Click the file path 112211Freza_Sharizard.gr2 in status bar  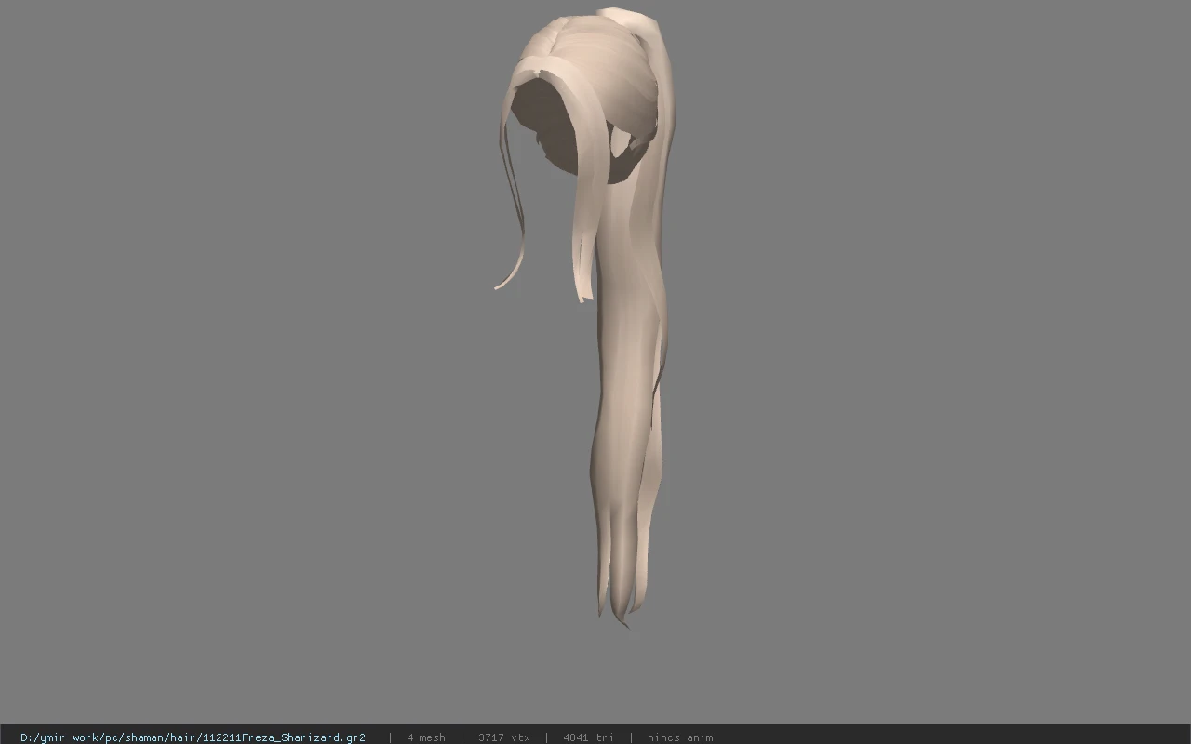(193, 737)
